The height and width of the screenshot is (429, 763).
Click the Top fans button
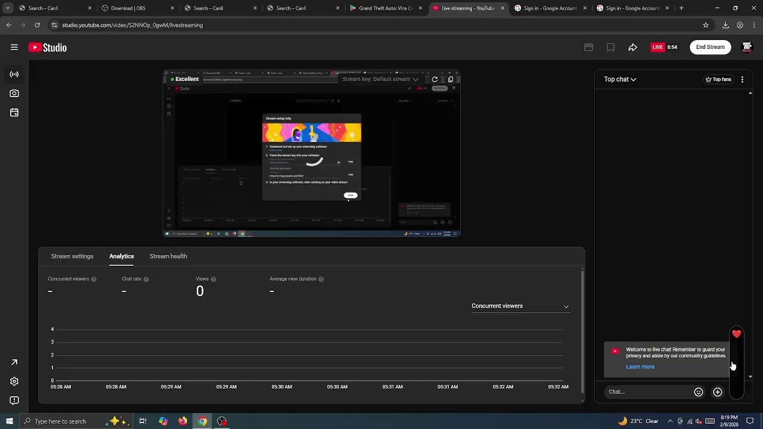[x=718, y=79]
